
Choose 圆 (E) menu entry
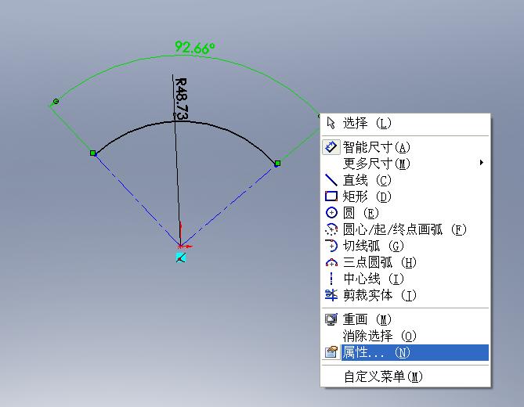[406, 213]
